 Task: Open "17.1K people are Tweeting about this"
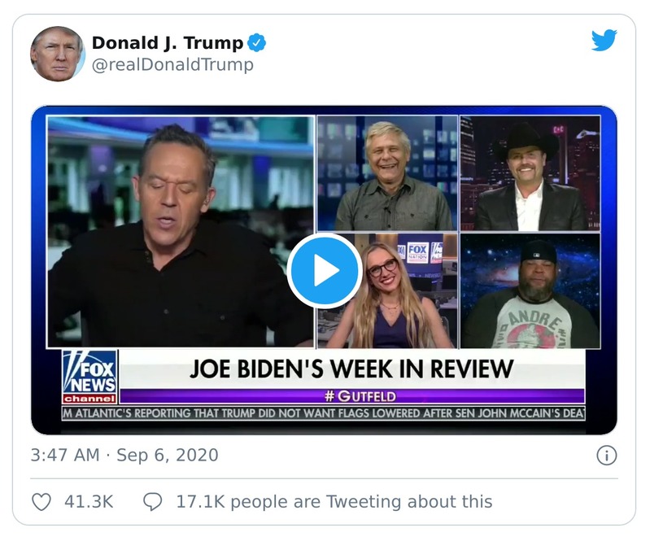coord(334,502)
